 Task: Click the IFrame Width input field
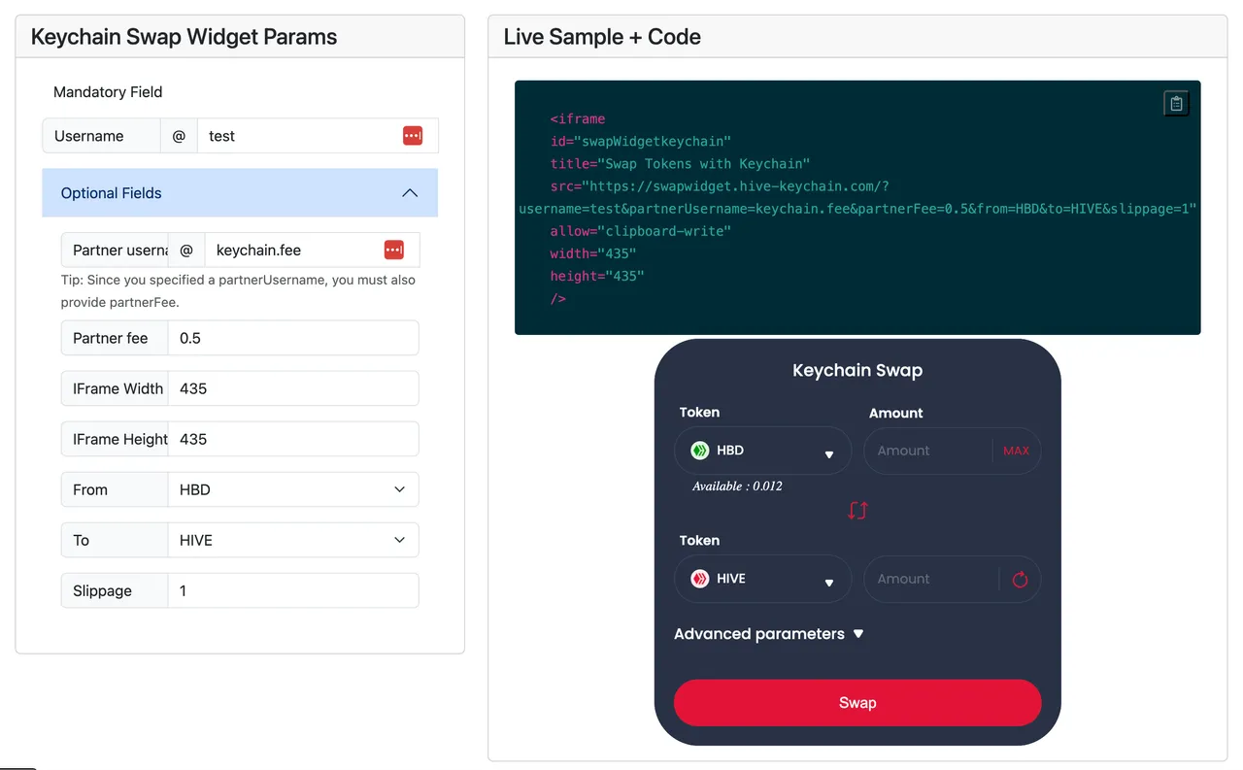[x=293, y=388]
